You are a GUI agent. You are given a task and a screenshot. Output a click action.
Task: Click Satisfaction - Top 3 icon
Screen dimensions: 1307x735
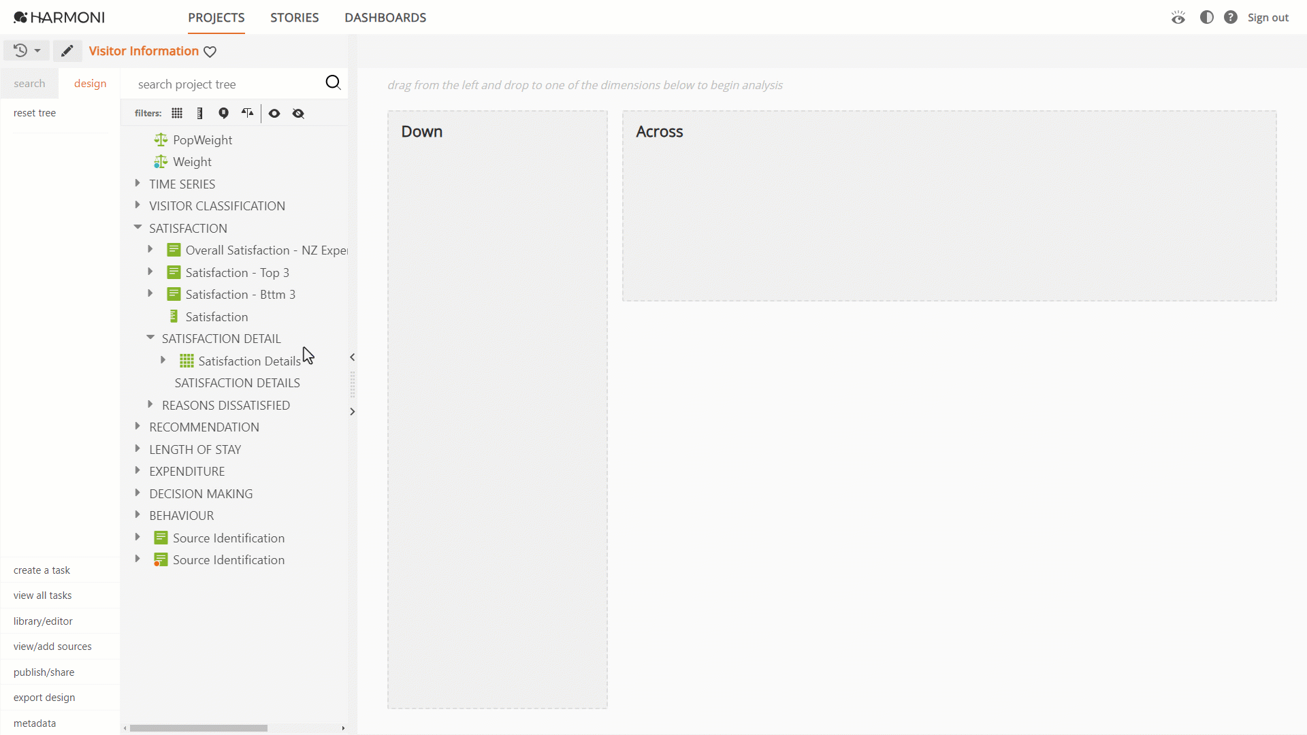[174, 272]
